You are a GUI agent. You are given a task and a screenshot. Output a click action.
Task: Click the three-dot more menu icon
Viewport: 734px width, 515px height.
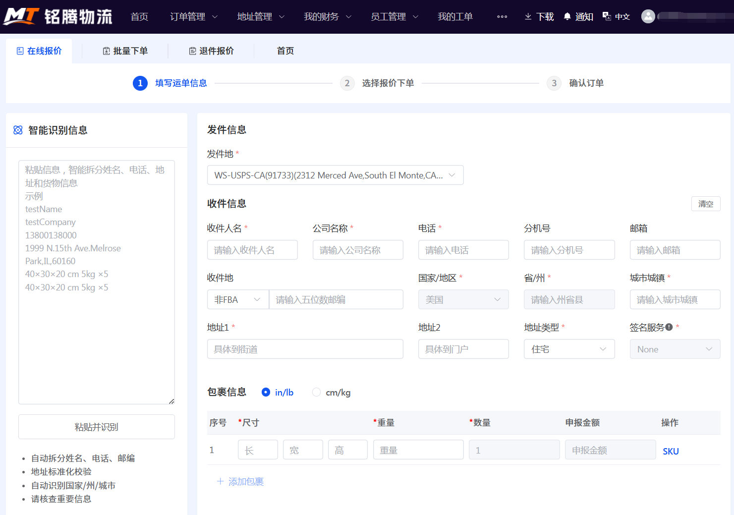[x=502, y=16]
